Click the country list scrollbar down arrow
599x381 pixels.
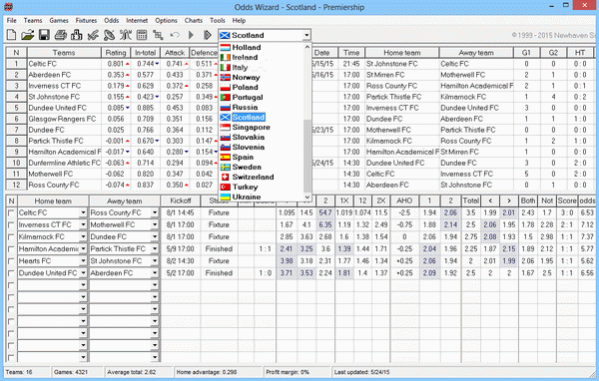[x=307, y=197]
